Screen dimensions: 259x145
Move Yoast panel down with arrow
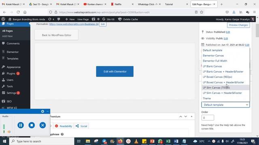(186, 116)
